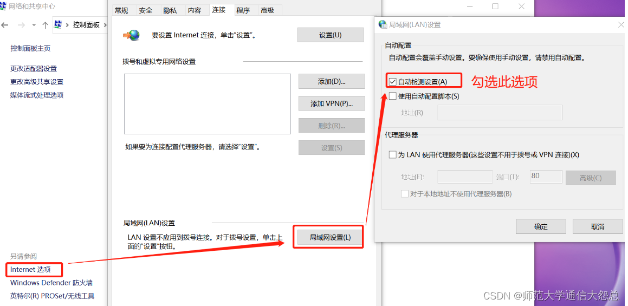The width and height of the screenshot is (628, 306).
Task: Go back with the left arrow in Control Panel
Action: point(4,25)
